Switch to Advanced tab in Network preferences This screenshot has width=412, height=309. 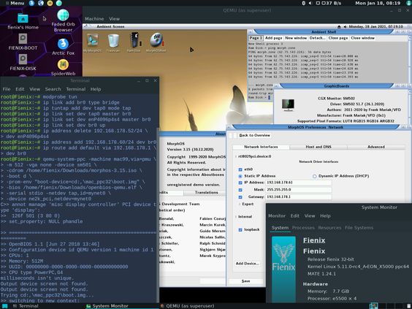point(376,147)
